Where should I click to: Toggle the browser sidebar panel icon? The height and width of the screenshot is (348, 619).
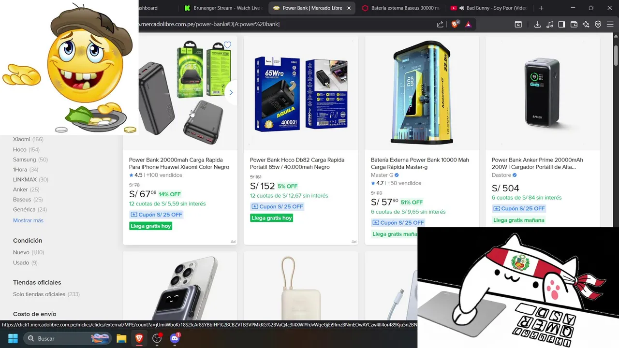[x=562, y=24]
